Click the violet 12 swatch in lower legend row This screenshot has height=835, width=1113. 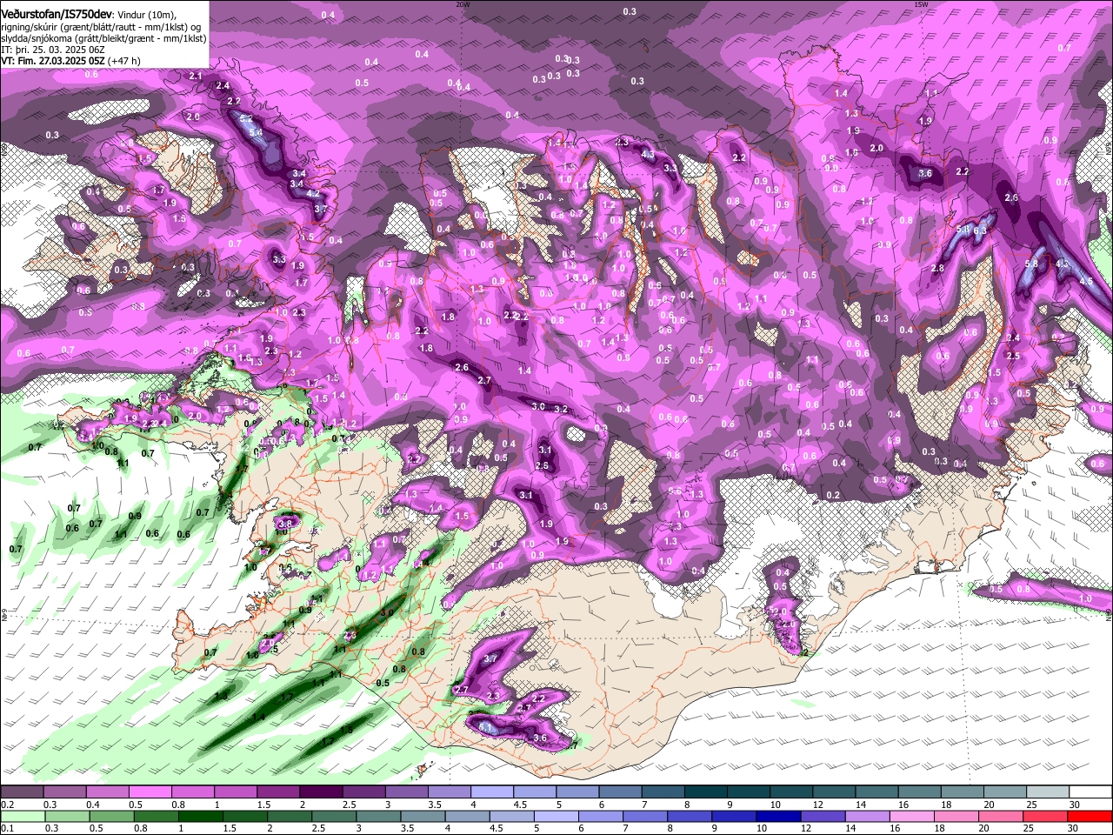point(823,817)
